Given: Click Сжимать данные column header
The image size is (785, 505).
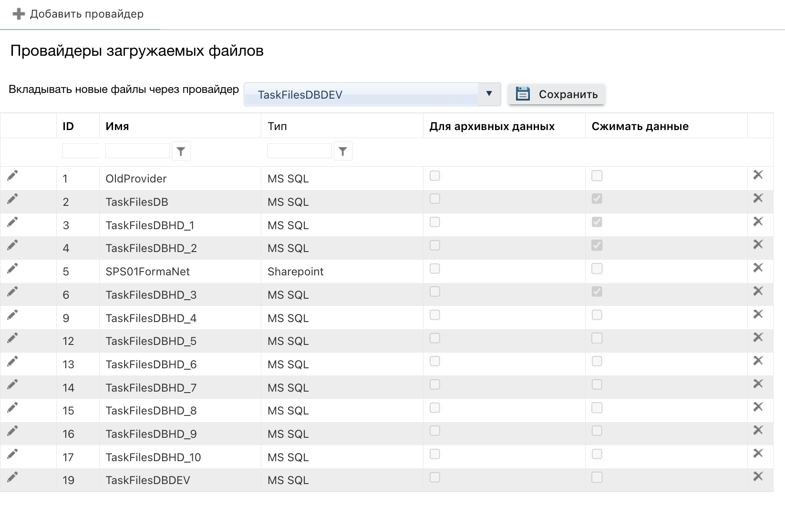Looking at the screenshot, I should 640,126.
